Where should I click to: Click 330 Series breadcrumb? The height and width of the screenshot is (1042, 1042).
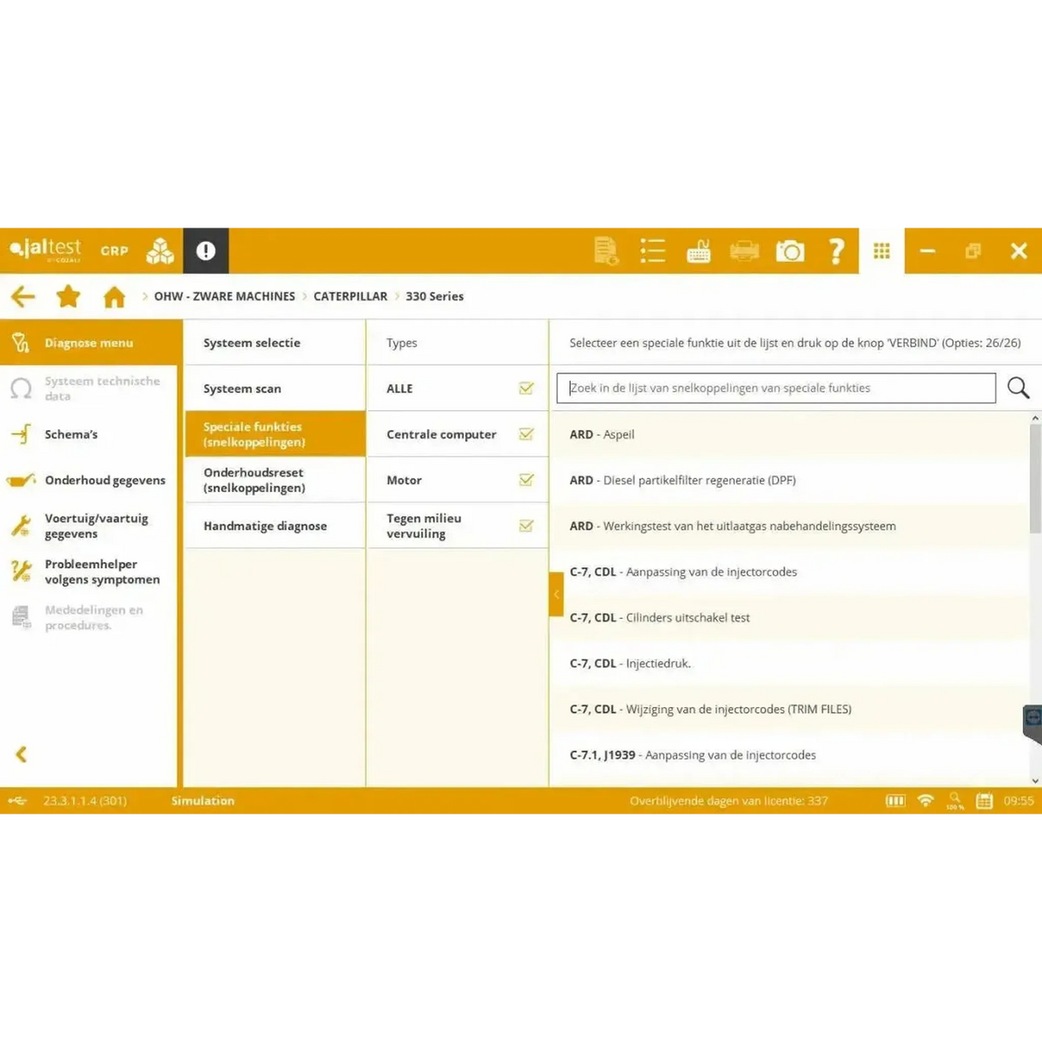pos(434,296)
